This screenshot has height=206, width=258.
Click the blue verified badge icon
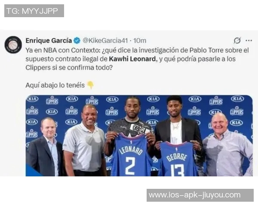[77, 41]
